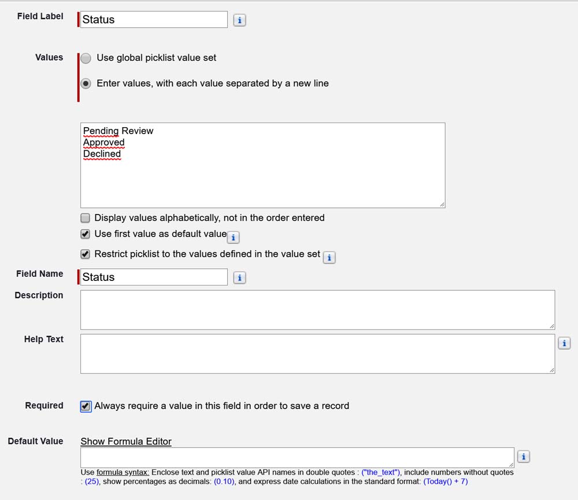Focus the Field Name input

(x=154, y=277)
